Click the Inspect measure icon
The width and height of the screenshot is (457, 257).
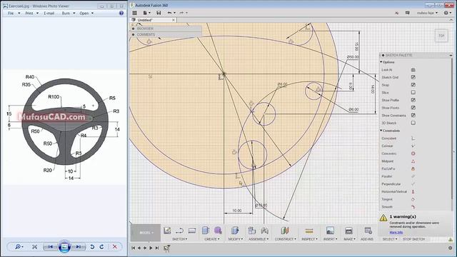(309, 231)
